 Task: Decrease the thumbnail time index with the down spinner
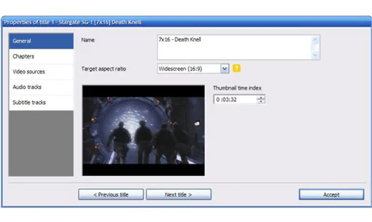[x=261, y=101]
